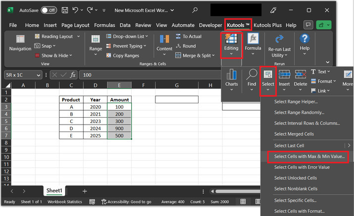Click Workbook Statistics in status bar
Screen dimensions: 354x216
66,202
